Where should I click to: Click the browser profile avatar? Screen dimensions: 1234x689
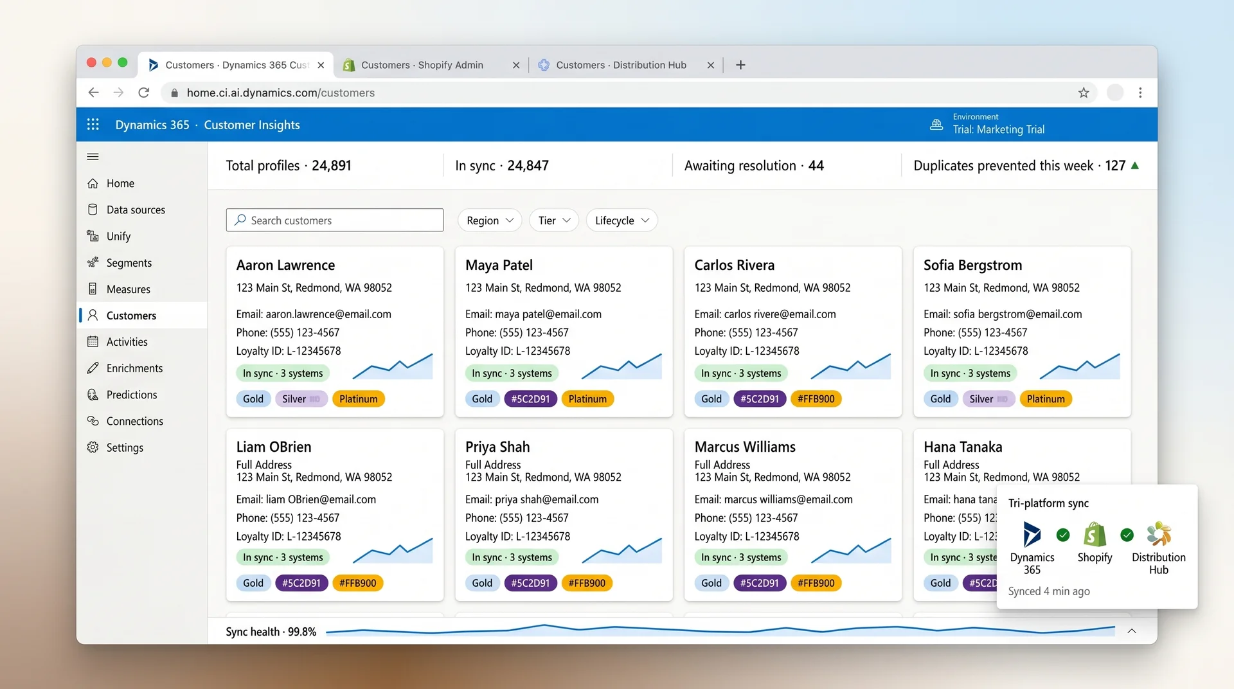pos(1115,93)
